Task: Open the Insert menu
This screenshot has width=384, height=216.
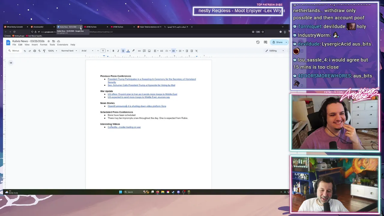Action: [x=34, y=45]
